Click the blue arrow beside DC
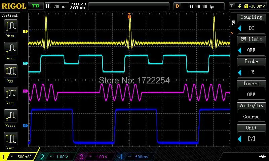 pos(240,28)
